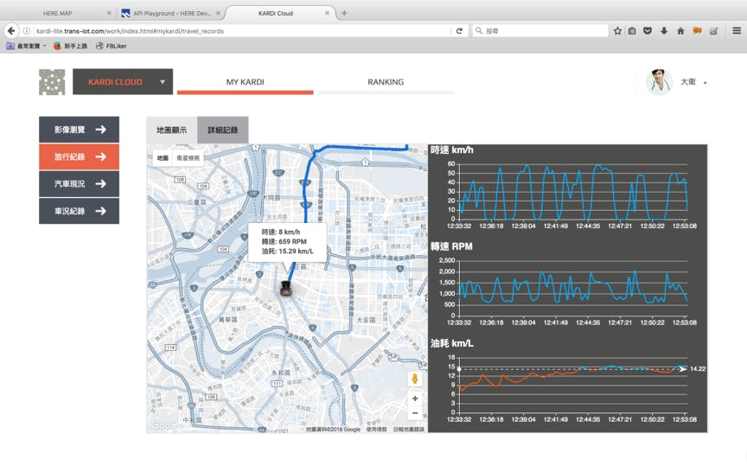Select the 地圖顯示 tab

point(171,130)
